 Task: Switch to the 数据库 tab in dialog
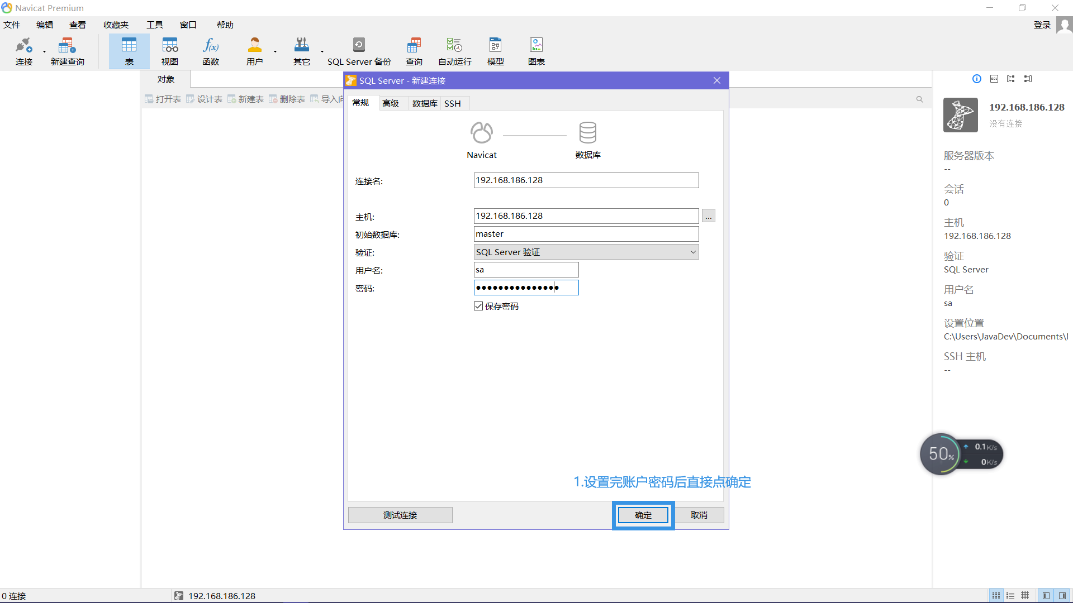pyautogui.click(x=425, y=103)
